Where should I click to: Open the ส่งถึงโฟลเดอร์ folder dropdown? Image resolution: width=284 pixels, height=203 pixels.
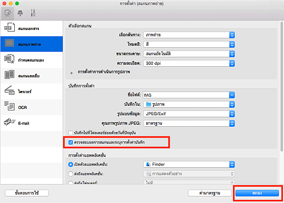[189, 182]
